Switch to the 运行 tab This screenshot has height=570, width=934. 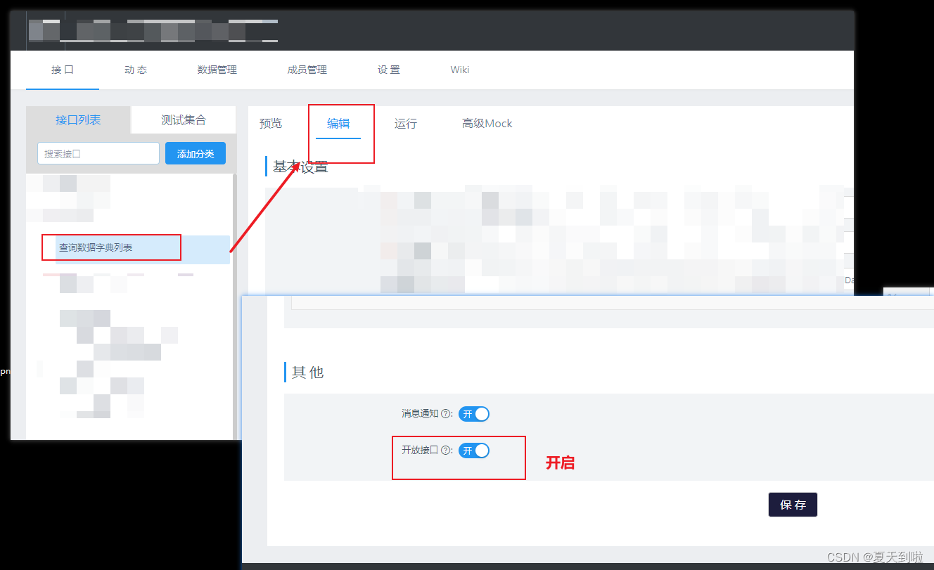tap(406, 123)
